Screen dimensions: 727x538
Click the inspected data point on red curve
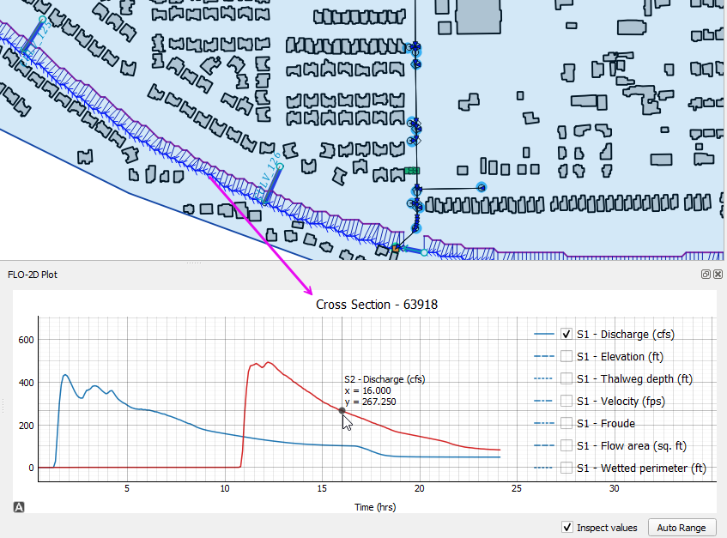(342, 410)
